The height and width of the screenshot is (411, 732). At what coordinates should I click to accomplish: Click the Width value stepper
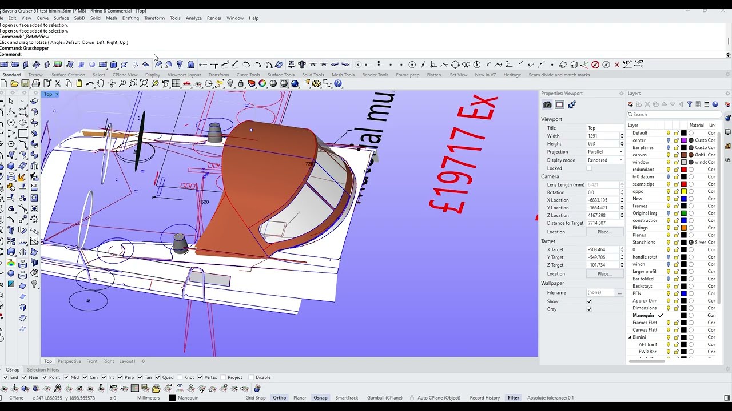tap(622, 136)
